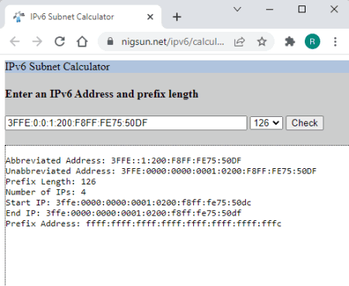Viewport: 349px width, 286px height.
Task: Open the profile avatar labeled R
Action: point(313,41)
